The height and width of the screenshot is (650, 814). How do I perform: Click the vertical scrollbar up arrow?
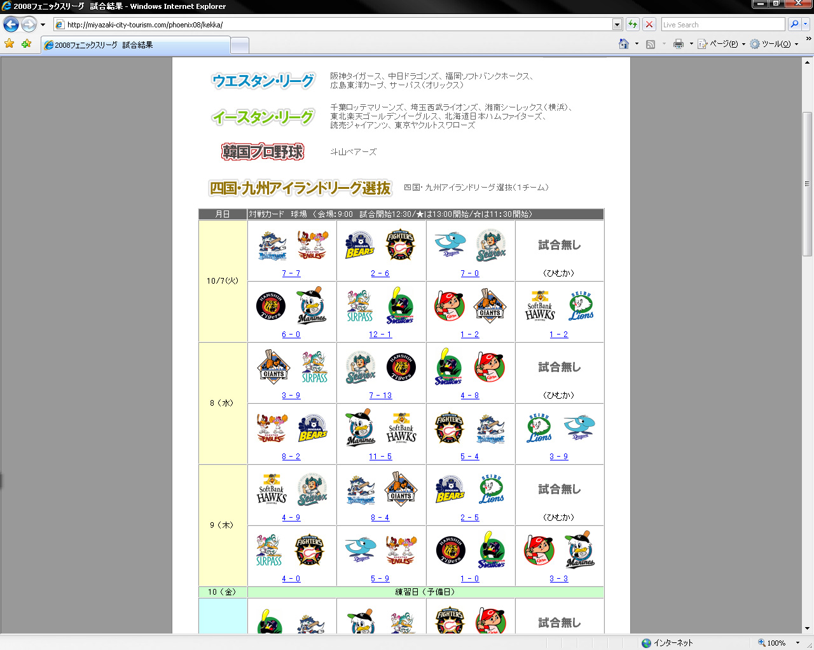808,62
